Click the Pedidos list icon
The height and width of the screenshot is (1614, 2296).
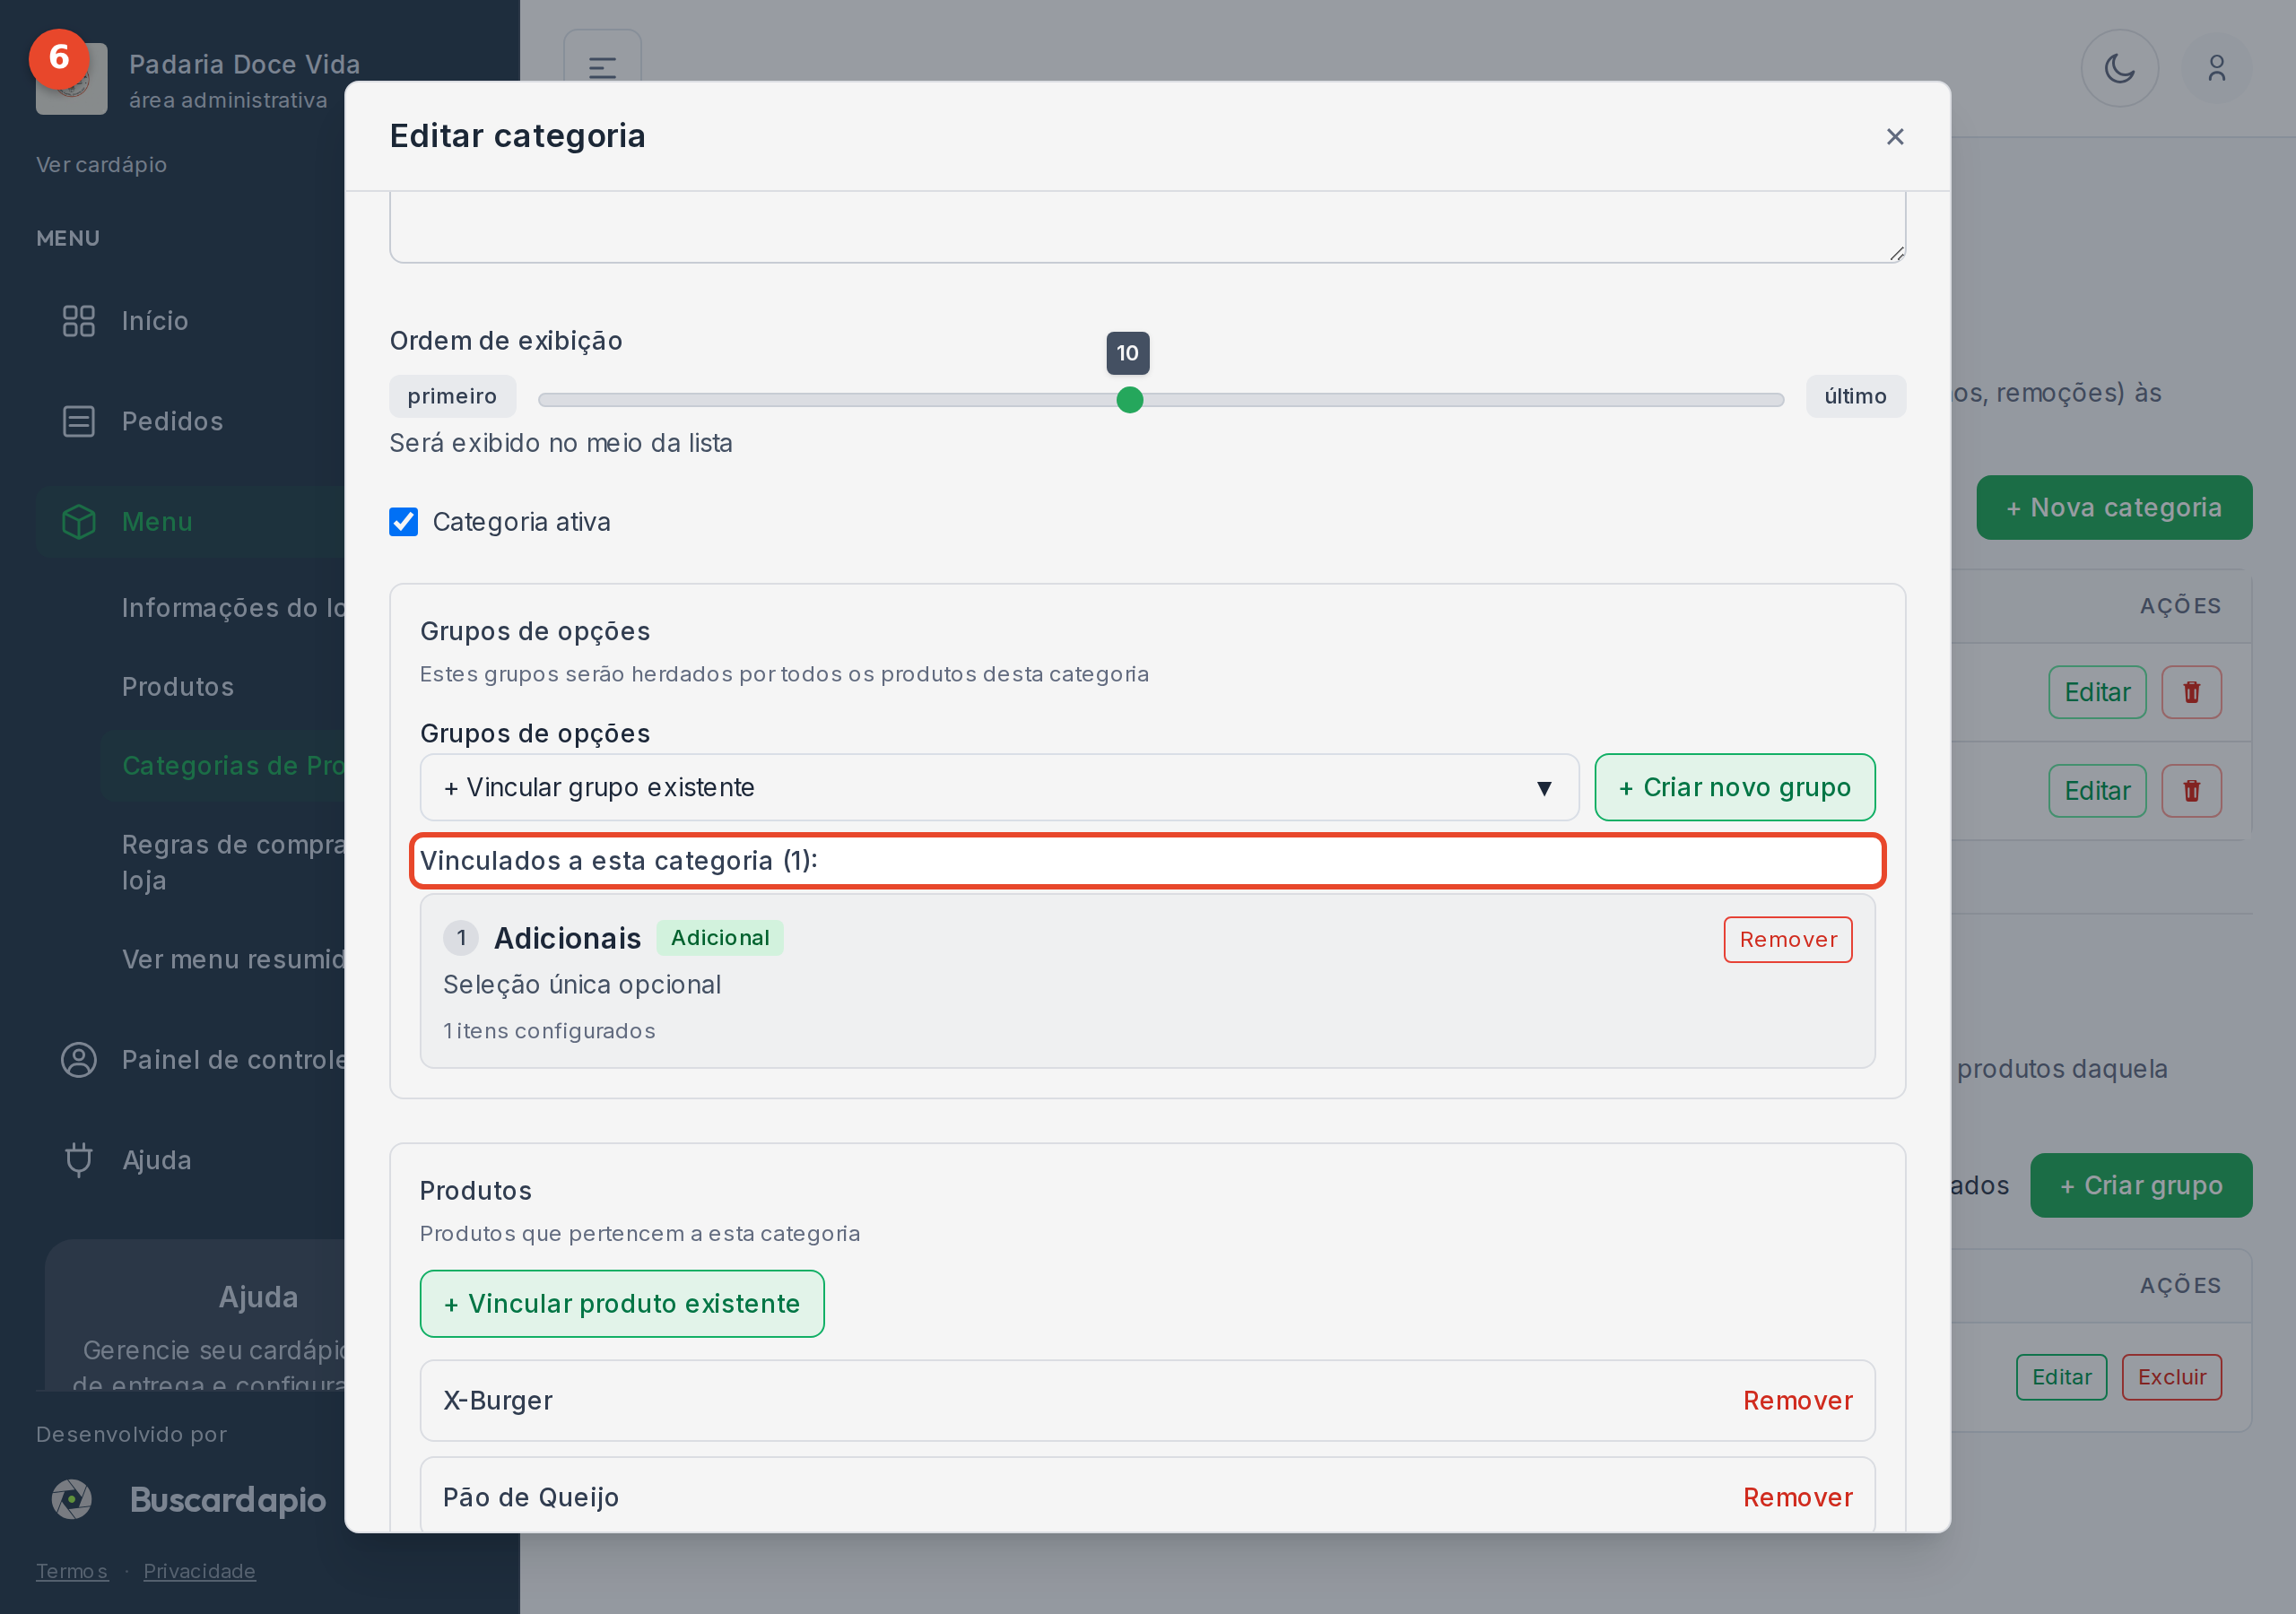point(79,421)
